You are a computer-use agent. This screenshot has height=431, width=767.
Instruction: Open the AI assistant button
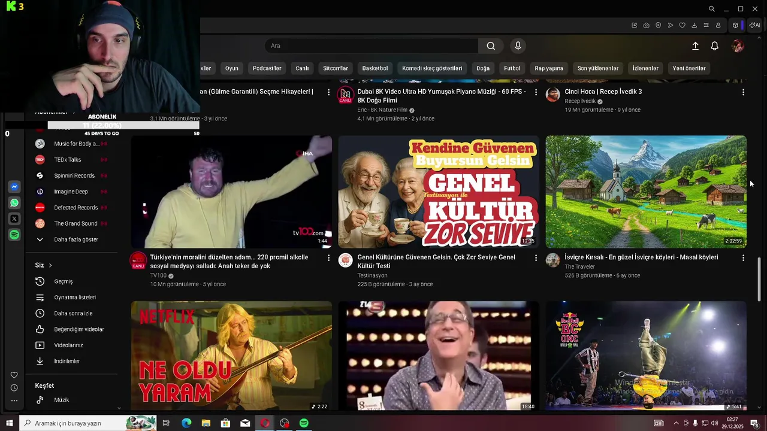(x=754, y=25)
